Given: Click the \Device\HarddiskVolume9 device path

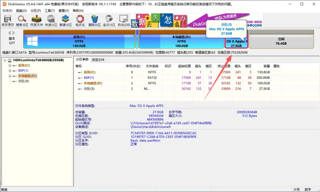Looking at the screenshot, I should (151, 127).
